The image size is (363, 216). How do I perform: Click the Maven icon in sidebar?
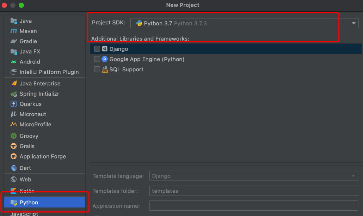[x=14, y=31]
